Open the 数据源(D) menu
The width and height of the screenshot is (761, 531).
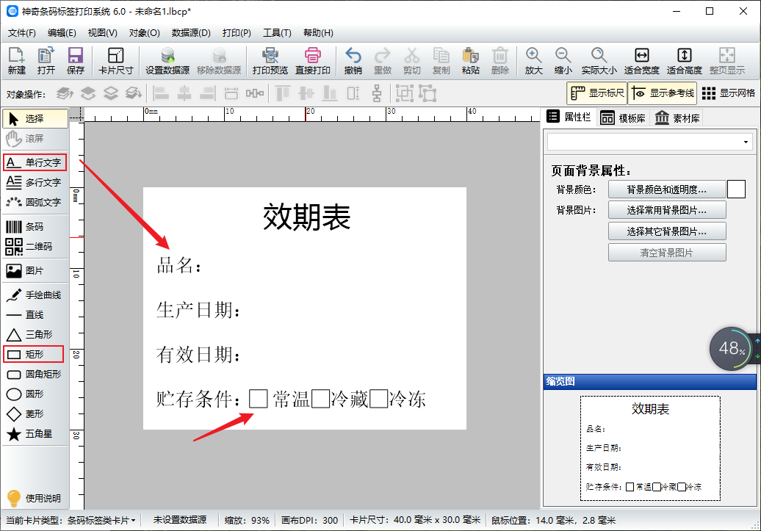click(x=191, y=33)
